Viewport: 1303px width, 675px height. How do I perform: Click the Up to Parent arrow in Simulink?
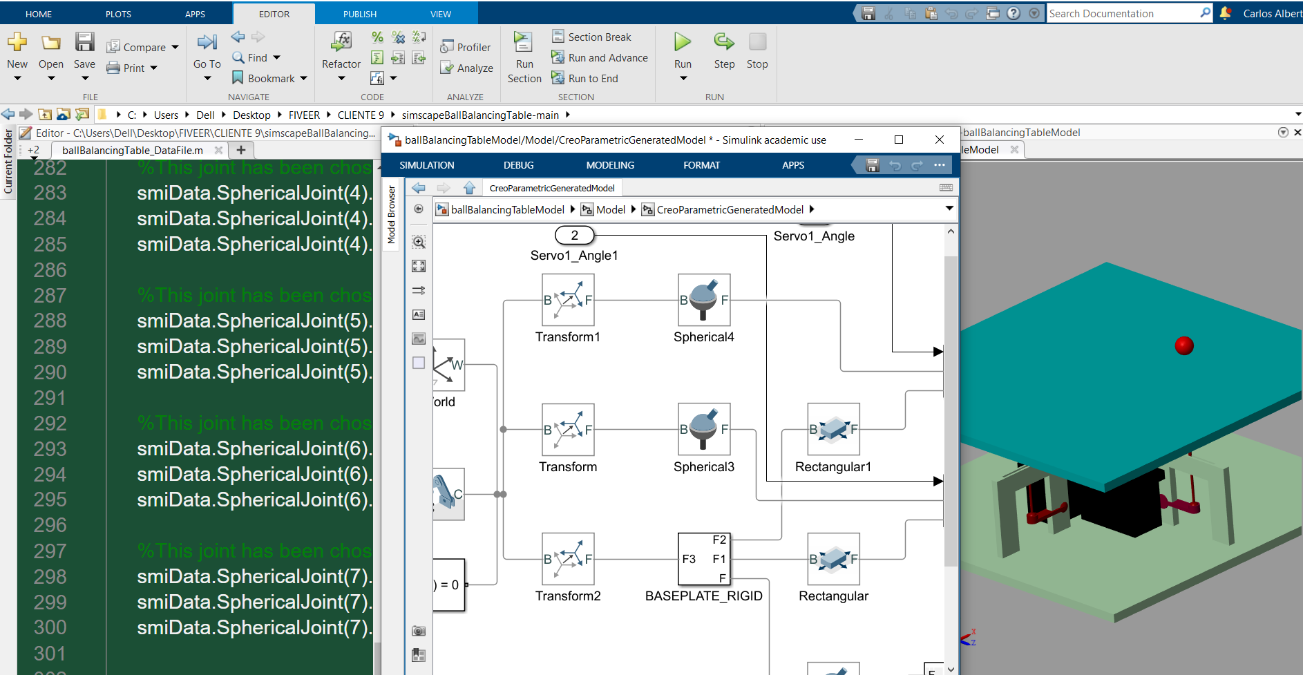(x=470, y=188)
